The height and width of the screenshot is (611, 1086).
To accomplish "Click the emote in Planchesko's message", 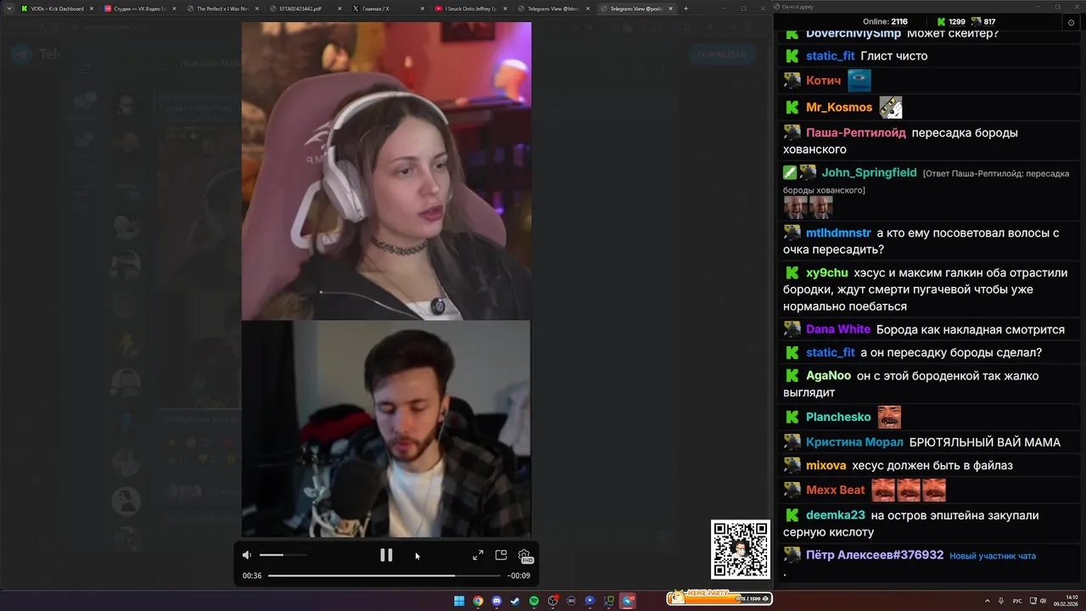I will click(889, 417).
